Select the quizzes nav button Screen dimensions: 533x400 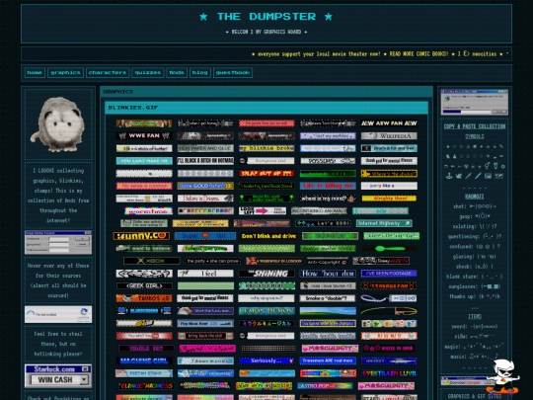tap(148, 72)
